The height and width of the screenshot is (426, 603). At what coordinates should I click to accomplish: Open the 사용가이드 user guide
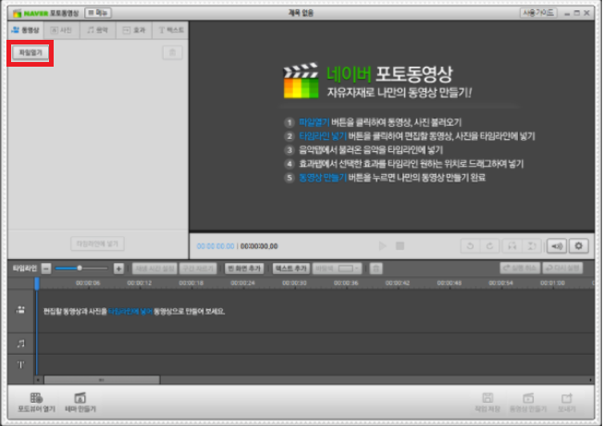[538, 13]
